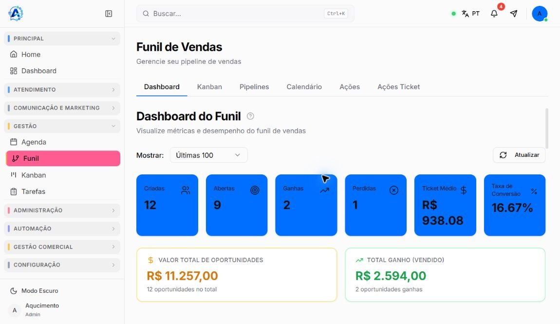This screenshot has height=324, width=560.
Task: Click the Home house icon in the sidebar
Action: [x=14, y=54]
